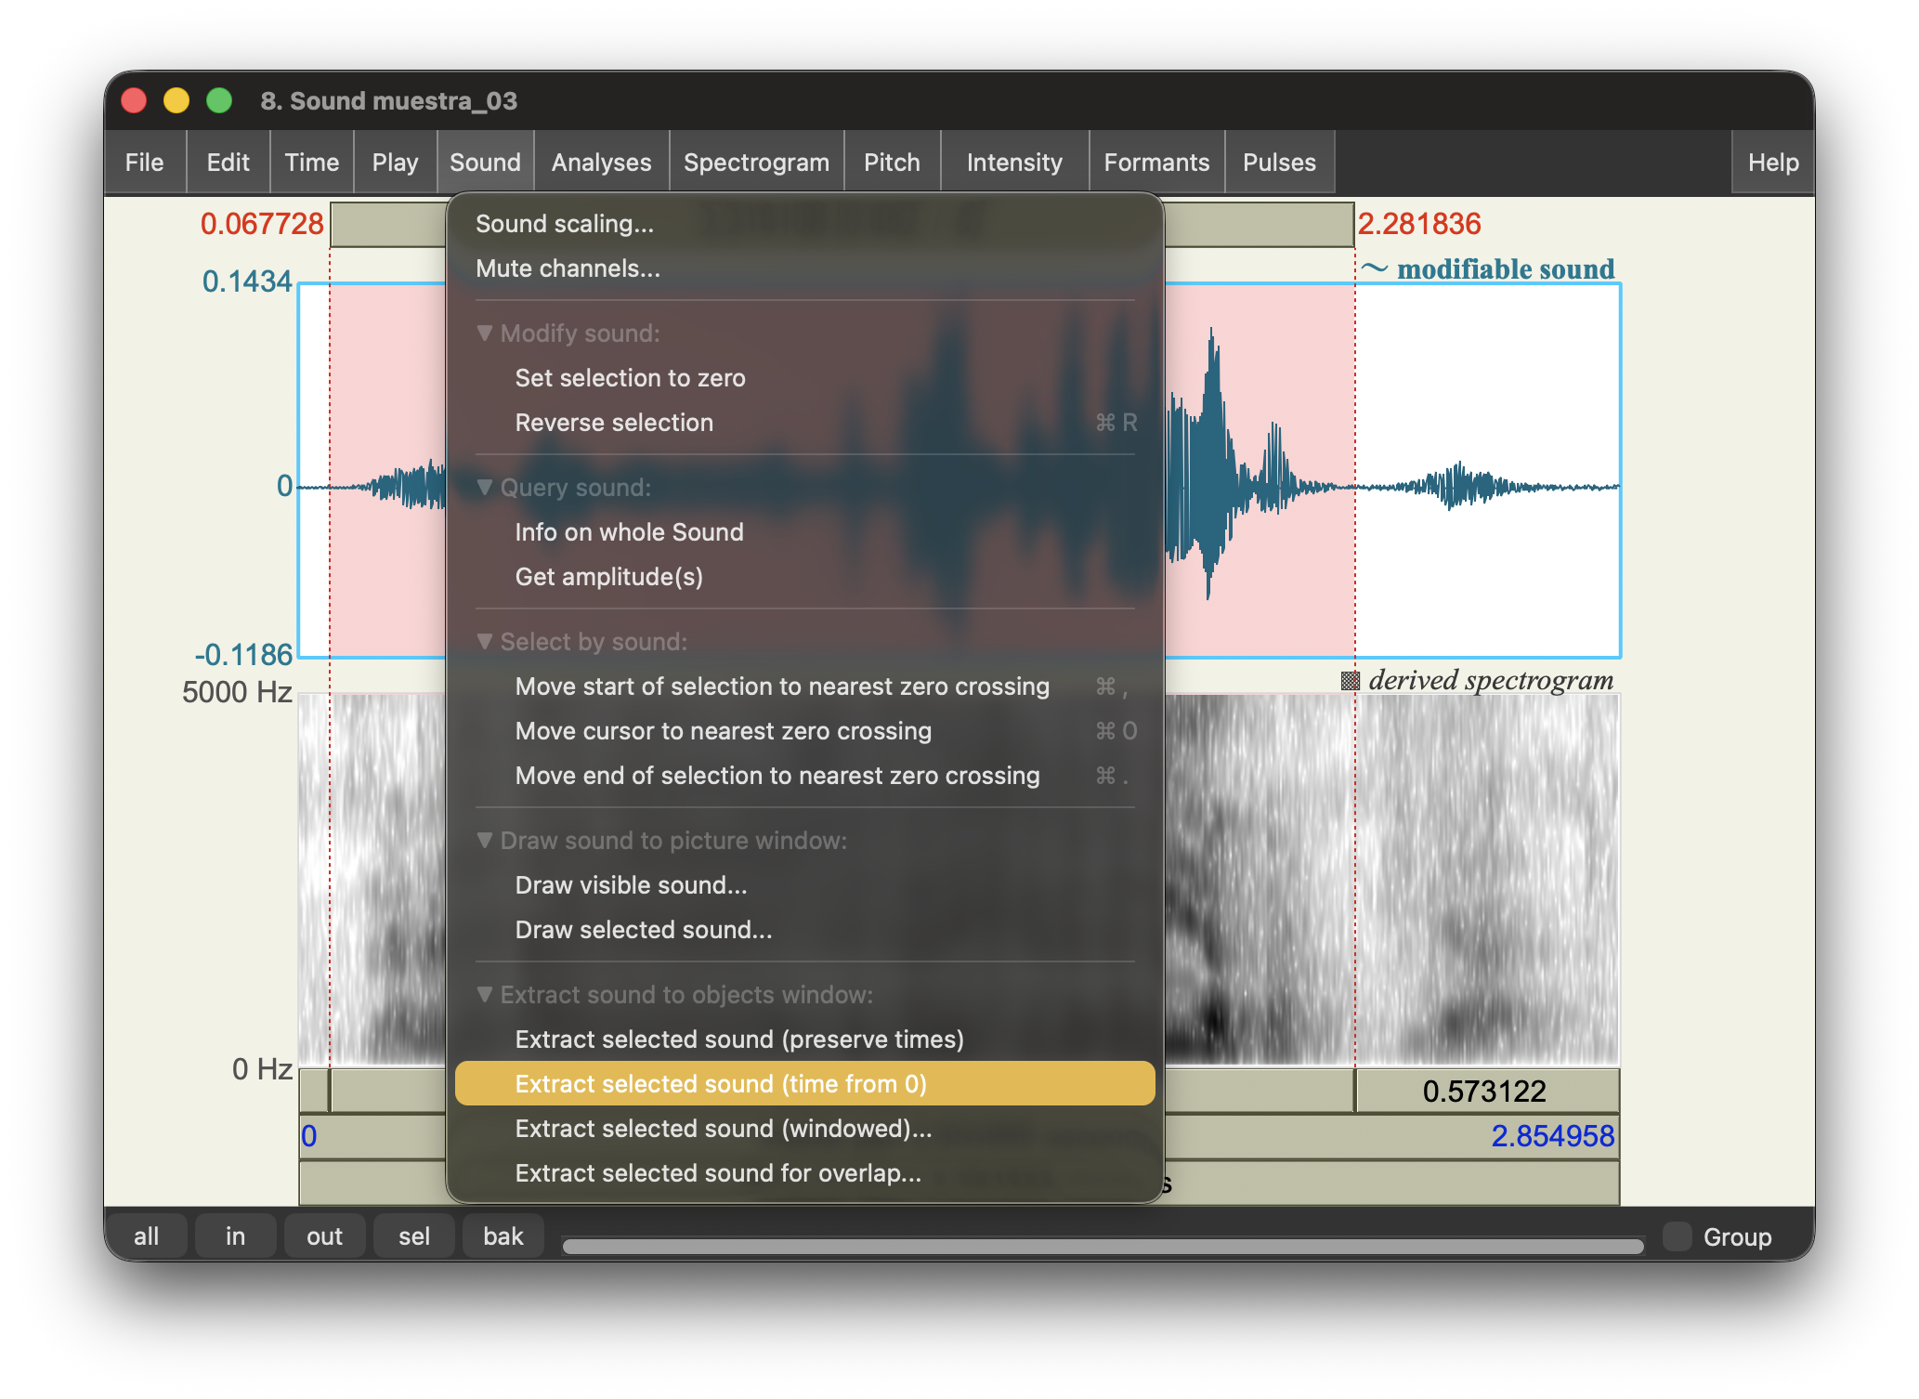Select "Set selection to zero"

coord(631,377)
